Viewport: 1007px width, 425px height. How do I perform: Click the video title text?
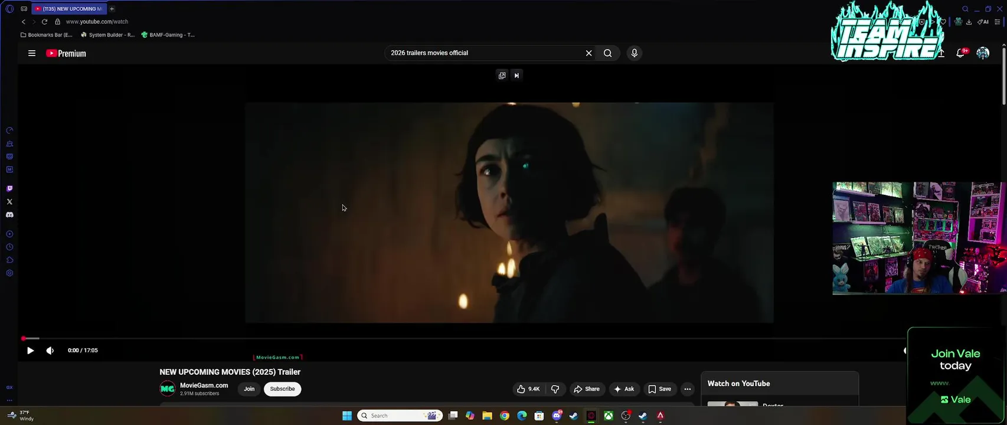point(230,372)
